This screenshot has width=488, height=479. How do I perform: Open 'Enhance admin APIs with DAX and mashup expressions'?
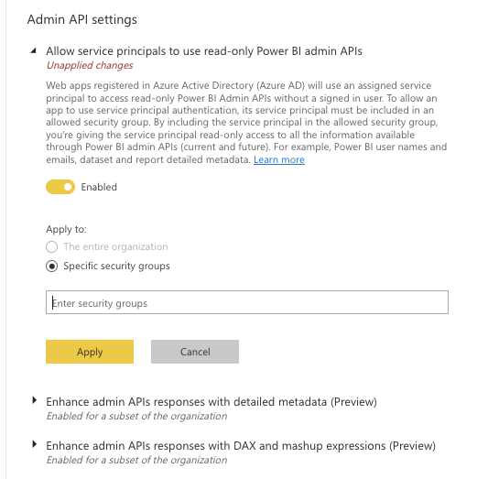pyautogui.click(x=241, y=446)
